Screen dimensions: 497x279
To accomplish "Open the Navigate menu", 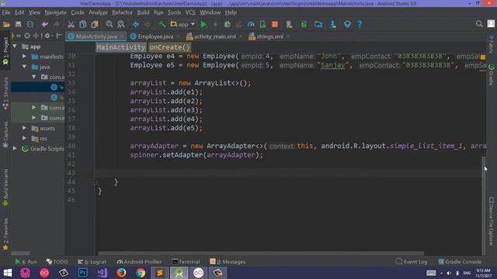I will 55,12.
